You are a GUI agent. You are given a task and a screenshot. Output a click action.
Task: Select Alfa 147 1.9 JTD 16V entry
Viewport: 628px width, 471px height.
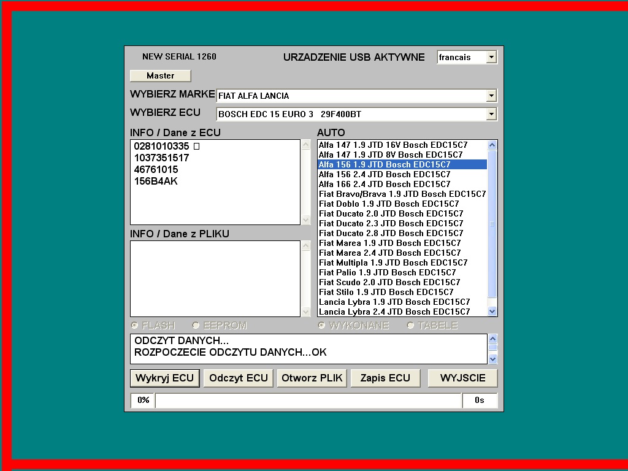402,145
